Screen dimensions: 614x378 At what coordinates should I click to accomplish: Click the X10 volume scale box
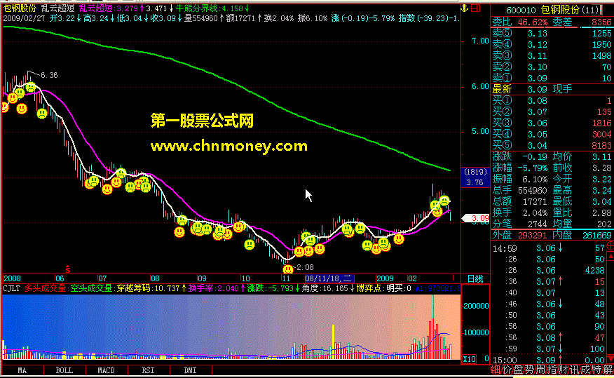pos(469,359)
